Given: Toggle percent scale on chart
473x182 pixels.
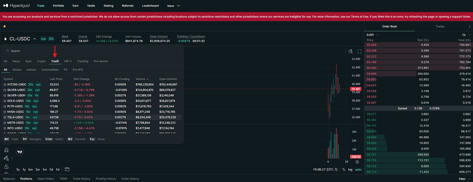Looking at the screenshot, I should click(x=344, y=169).
